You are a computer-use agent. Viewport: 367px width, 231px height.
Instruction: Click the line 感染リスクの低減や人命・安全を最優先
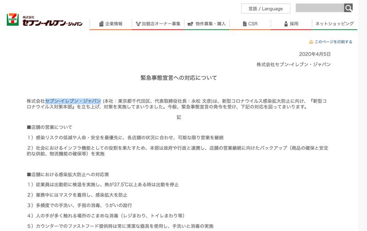(x=125, y=137)
